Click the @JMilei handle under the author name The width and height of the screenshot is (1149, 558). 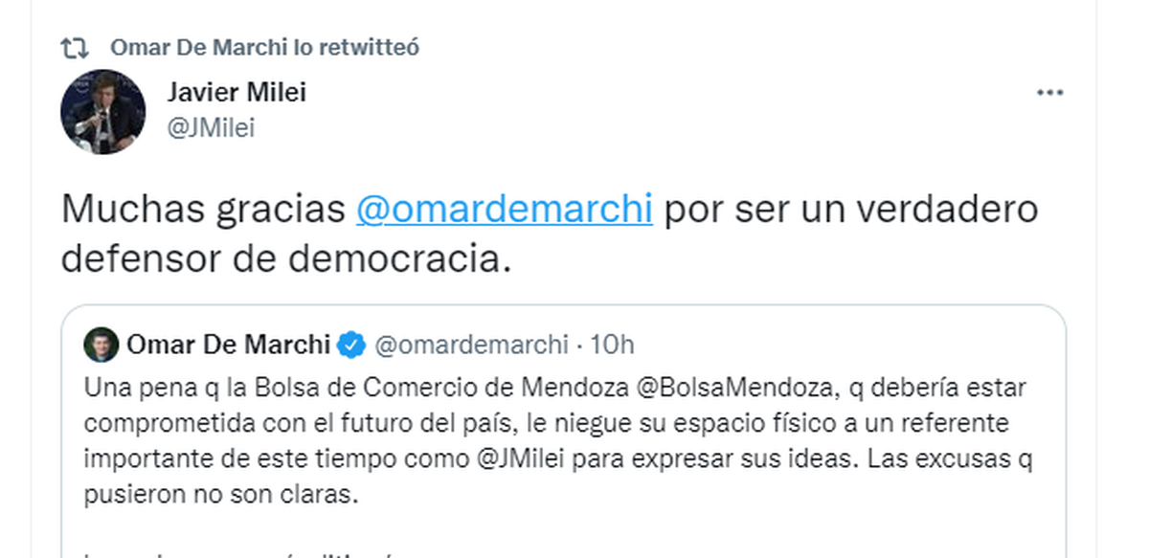pos(211,128)
